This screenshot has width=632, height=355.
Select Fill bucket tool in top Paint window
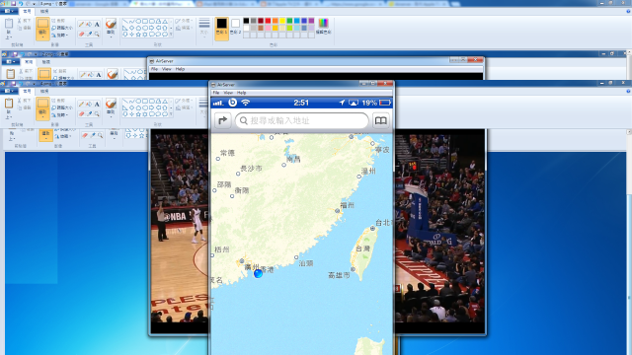[89, 25]
